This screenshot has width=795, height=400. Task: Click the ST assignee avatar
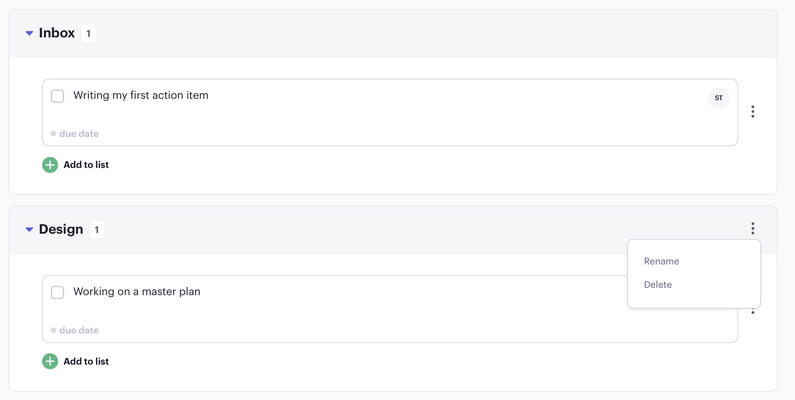click(719, 98)
